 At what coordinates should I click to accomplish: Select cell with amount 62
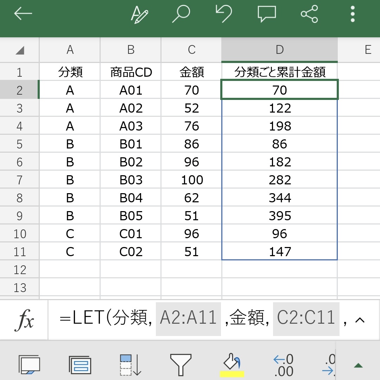(x=191, y=198)
